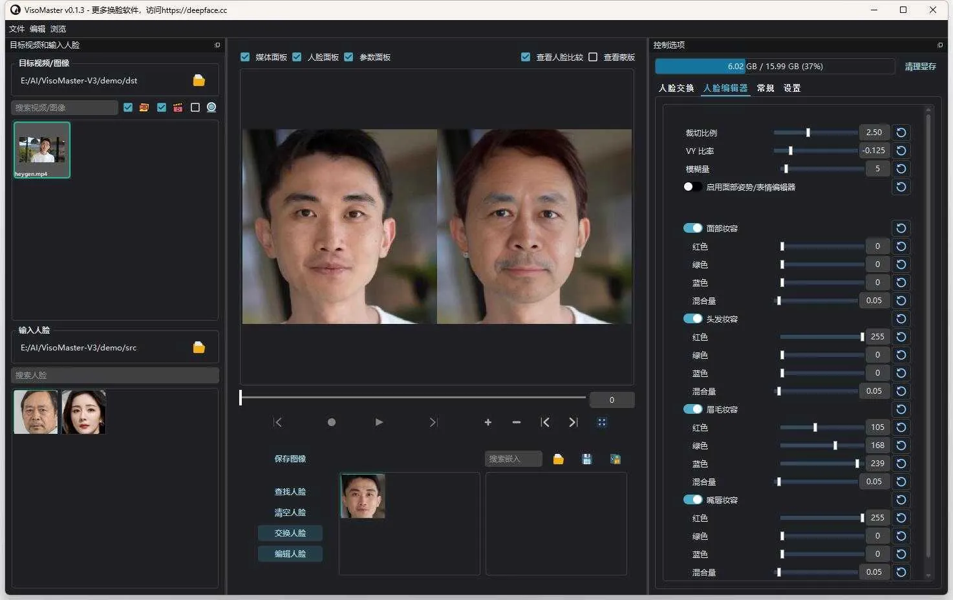Click 清空人脸 button
Screen dimensions: 953x600
click(x=290, y=513)
